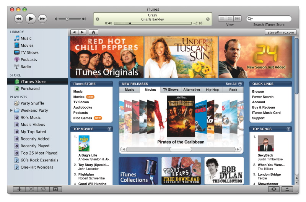
Task: Select Radio in the Library sidebar
Action: [26, 67]
